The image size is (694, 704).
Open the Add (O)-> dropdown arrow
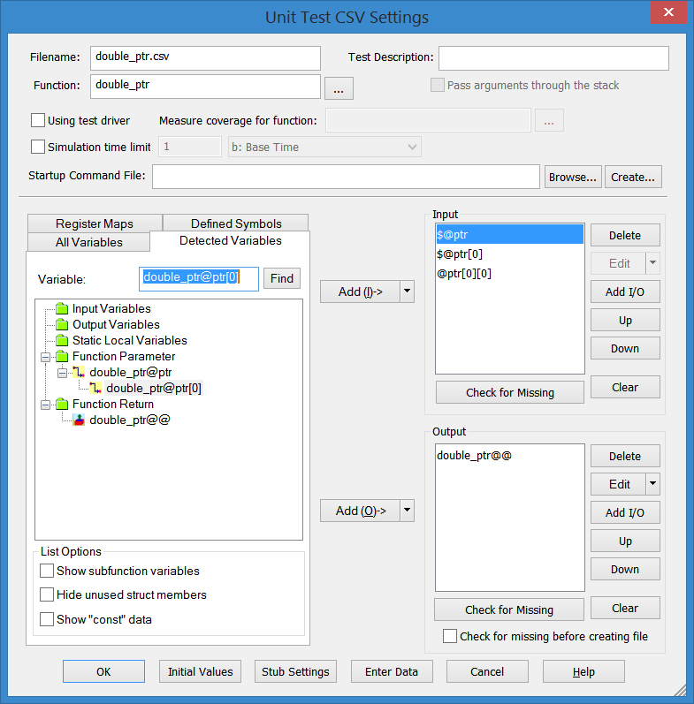tap(407, 511)
